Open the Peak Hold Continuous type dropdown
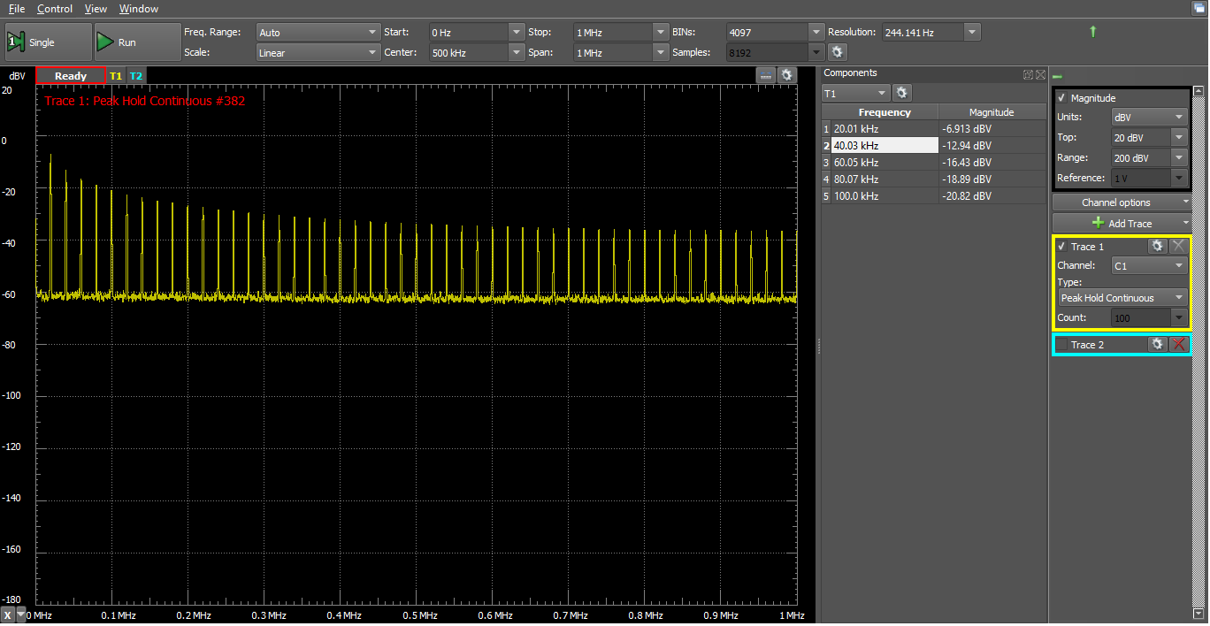Image resolution: width=1210 pixels, height=626 pixels. pos(1122,297)
